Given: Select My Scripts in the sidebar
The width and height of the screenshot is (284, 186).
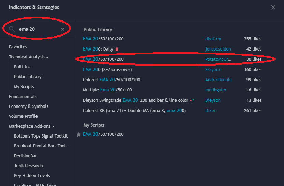Looking at the screenshot, I should 24,87.
